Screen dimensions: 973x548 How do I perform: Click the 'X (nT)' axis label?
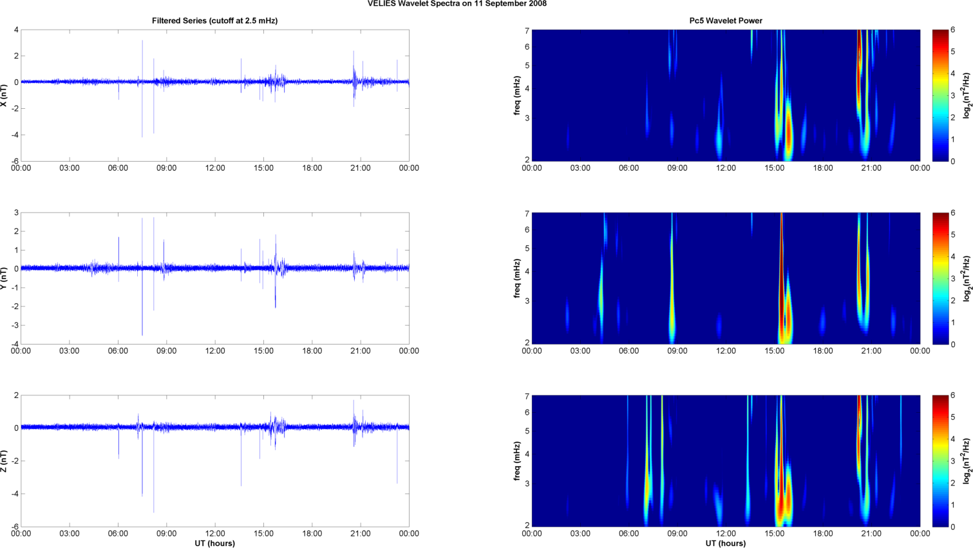5,95
